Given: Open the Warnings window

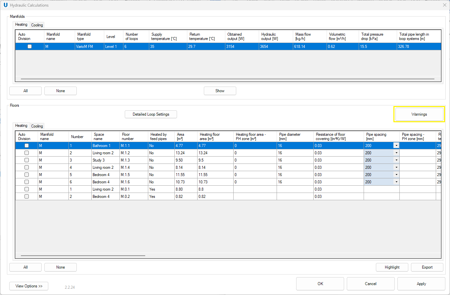Looking at the screenshot, I should pyautogui.click(x=419, y=114).
